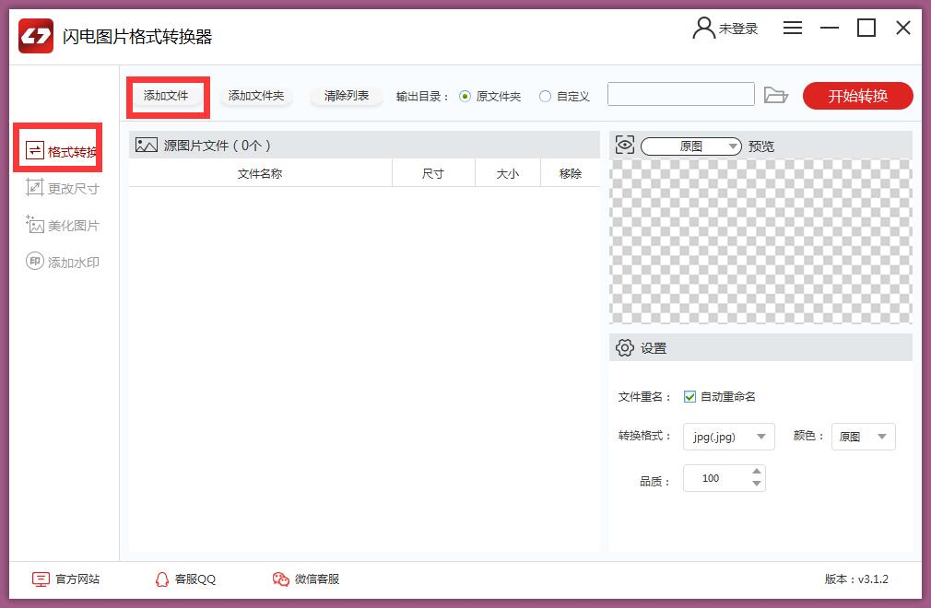Open the 美化图片 panel

tap(62, 224)
